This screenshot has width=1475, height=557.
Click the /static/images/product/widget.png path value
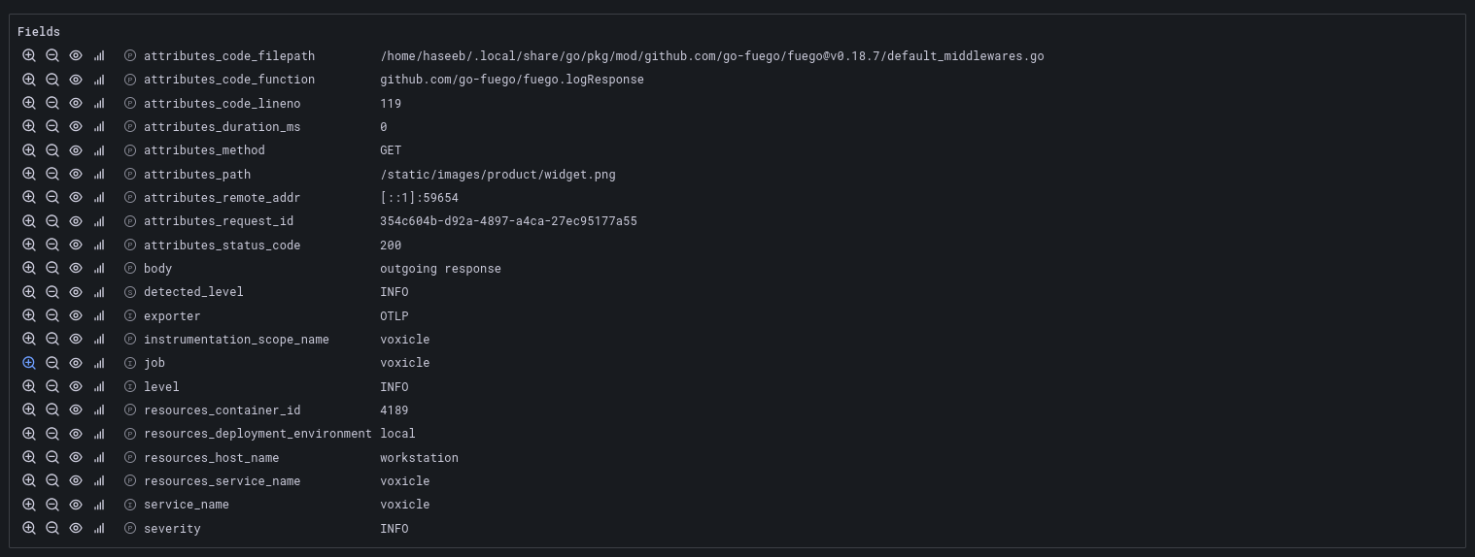497,175
